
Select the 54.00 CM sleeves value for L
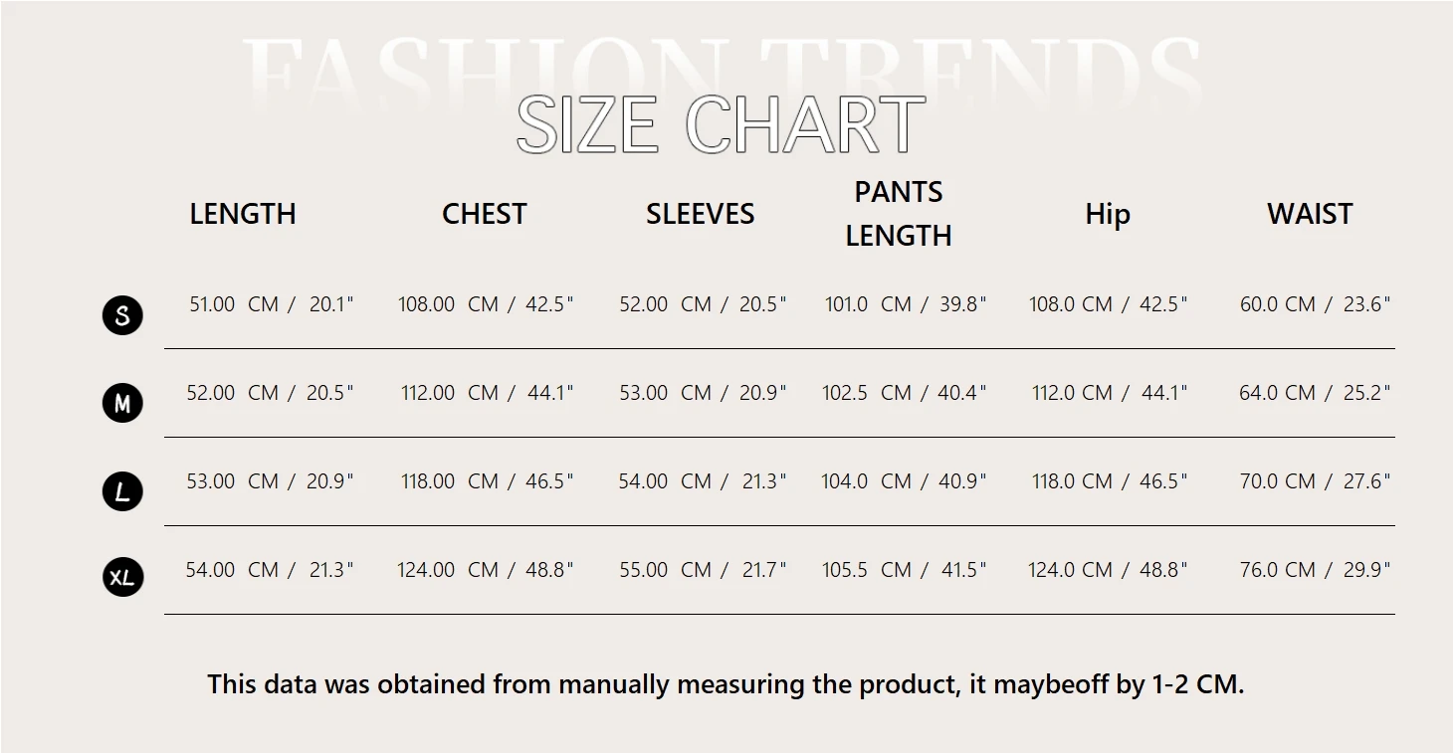[702, 481]
